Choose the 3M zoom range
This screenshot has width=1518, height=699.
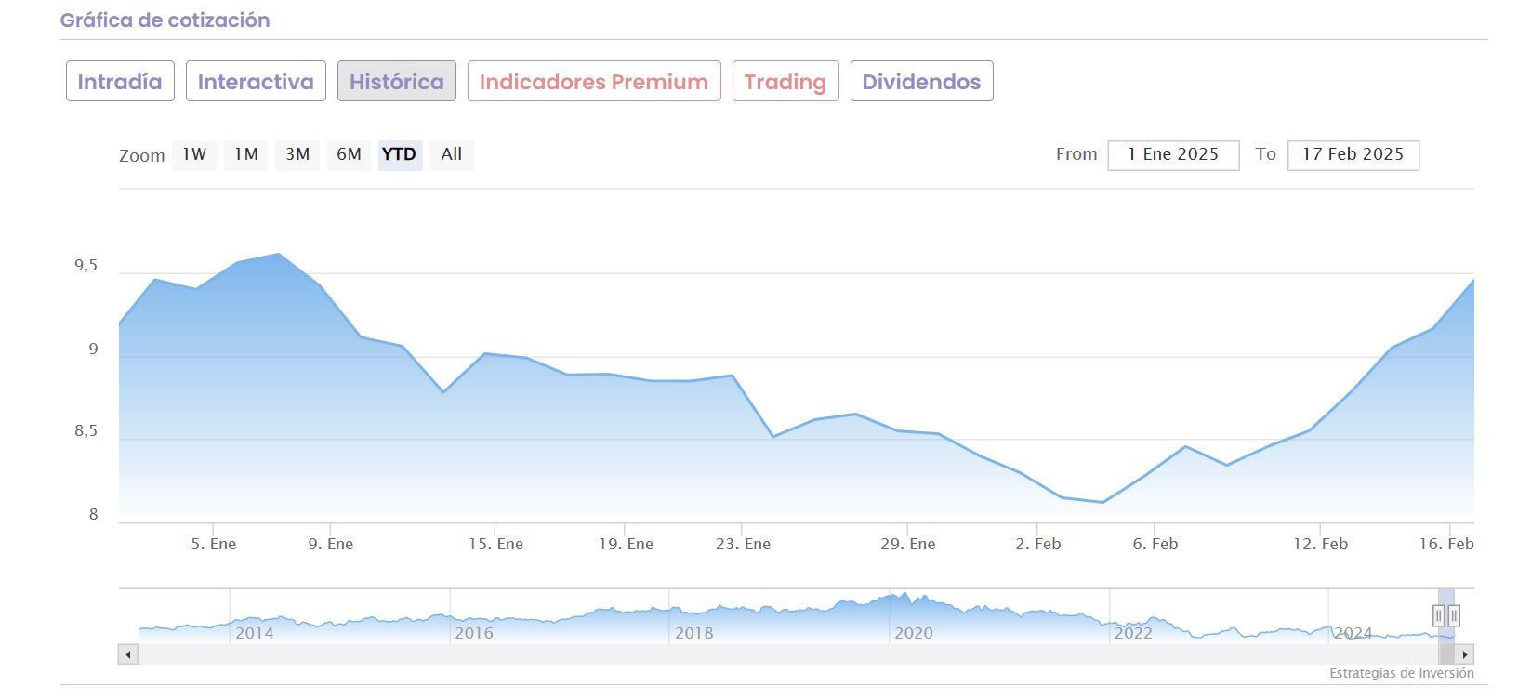[x=297, y=154]
